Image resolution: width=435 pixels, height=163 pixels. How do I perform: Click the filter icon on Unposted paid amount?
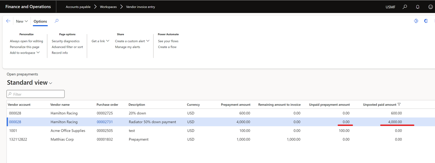(x=399, y=105)
